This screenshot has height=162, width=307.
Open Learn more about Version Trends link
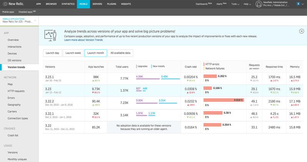83,40
